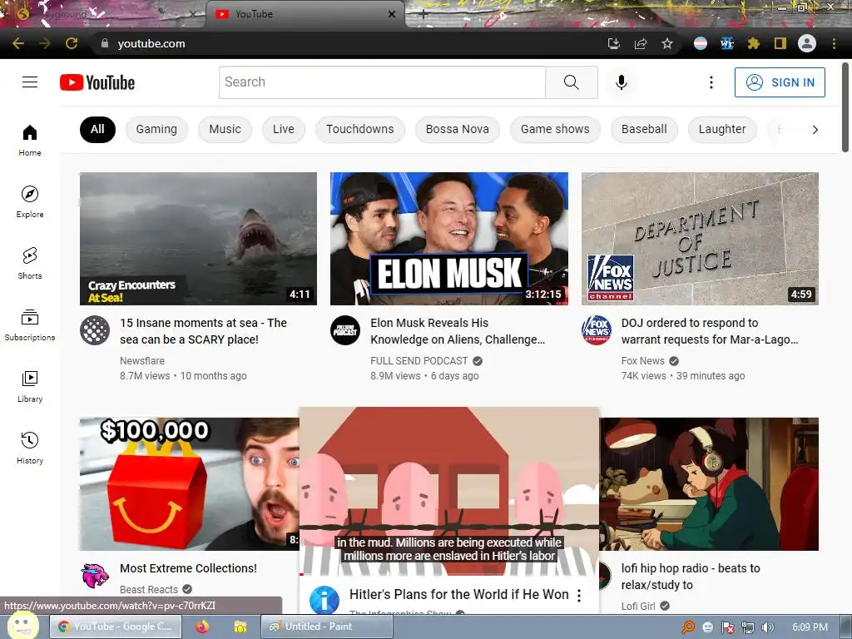Click into the YouTube Search field
852x639 pixels.
coord(382,82)
